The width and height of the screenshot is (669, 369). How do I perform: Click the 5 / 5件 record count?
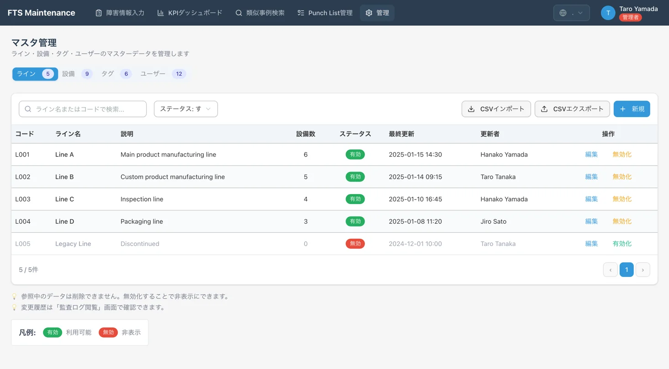[x=29, y=270]
